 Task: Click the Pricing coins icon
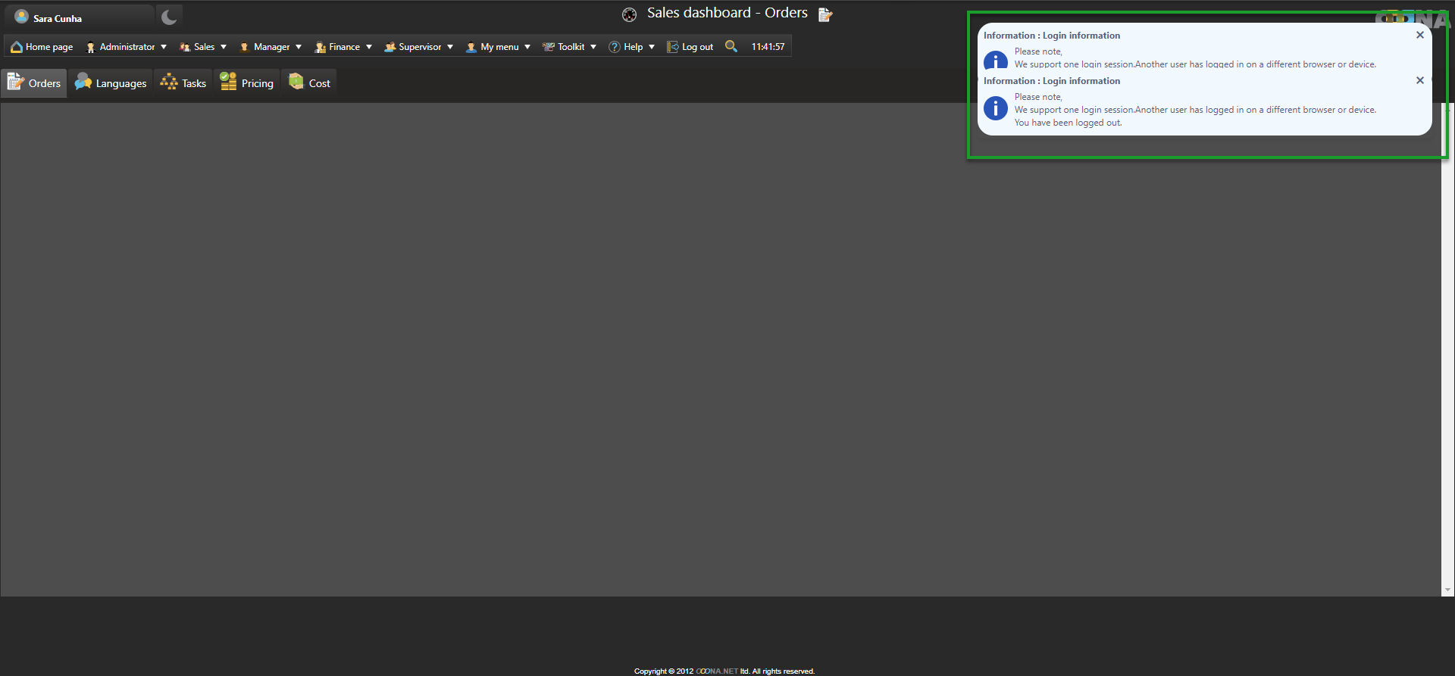coord(228,83)
